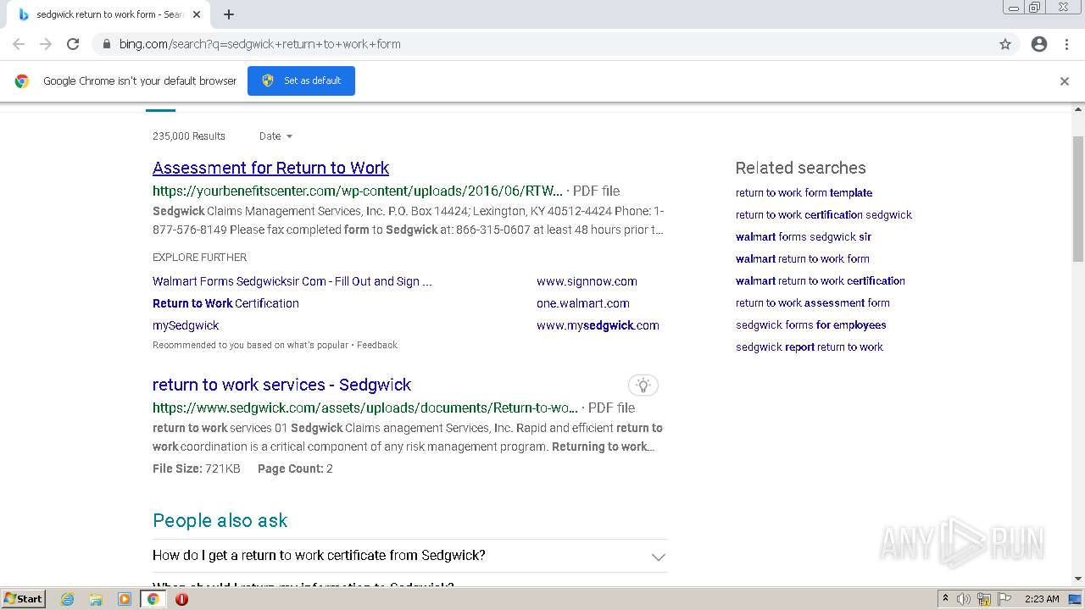
Task: Visit www.signnow.com link
Action: coord(587,281)
